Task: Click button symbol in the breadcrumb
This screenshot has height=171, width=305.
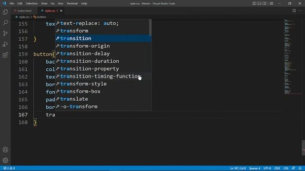Action: click(40, 17)
